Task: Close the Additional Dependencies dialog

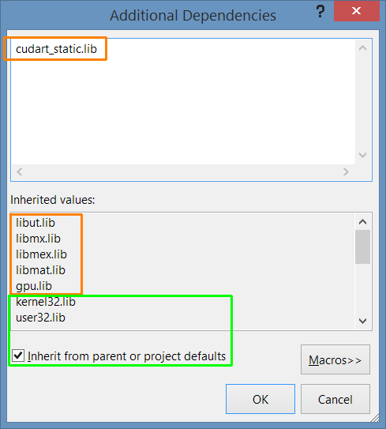Action: (357, 11)
